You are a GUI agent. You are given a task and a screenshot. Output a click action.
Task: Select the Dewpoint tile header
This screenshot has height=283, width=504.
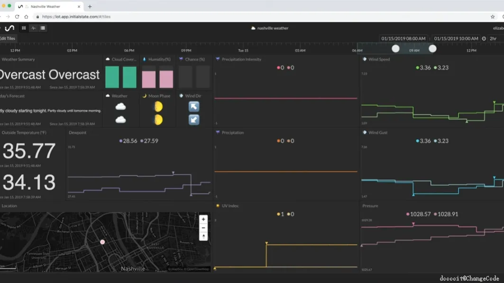[77, 133]
